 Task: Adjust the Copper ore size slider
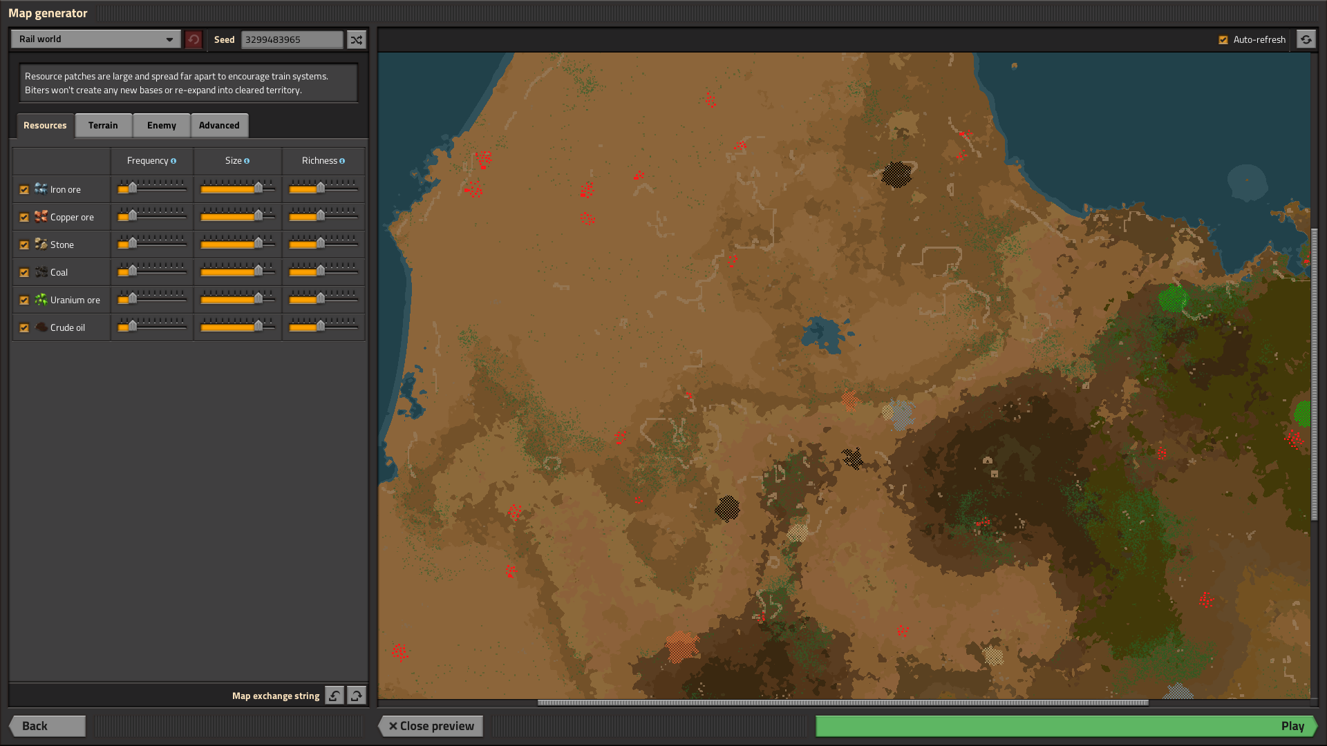coord(238,216)
